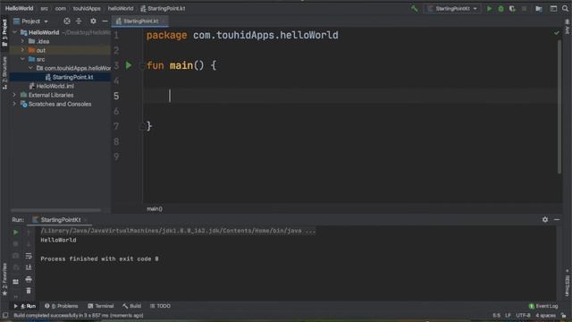Open the Event Log
The height and width of the screenshot is (322, 572).
(543, 306)
